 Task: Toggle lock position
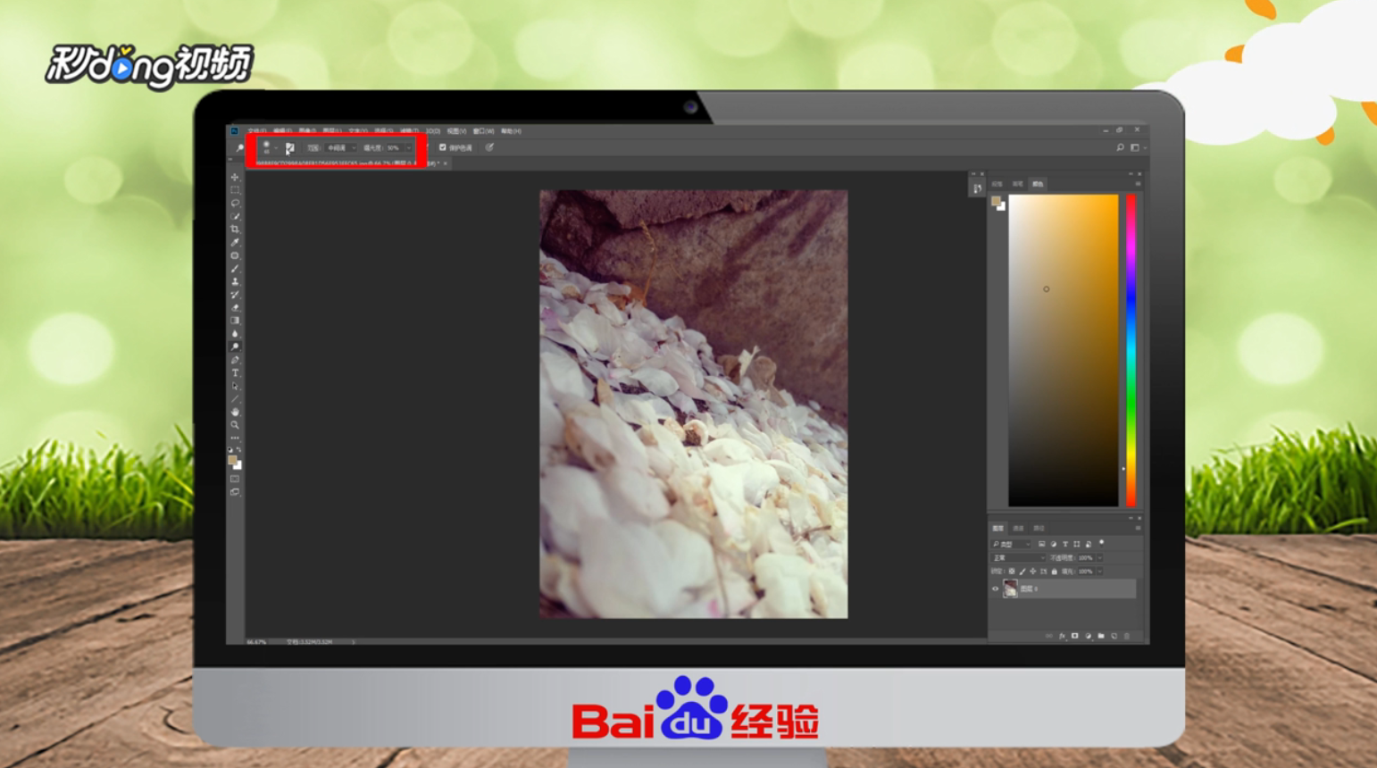click(x=1033, y=572)
